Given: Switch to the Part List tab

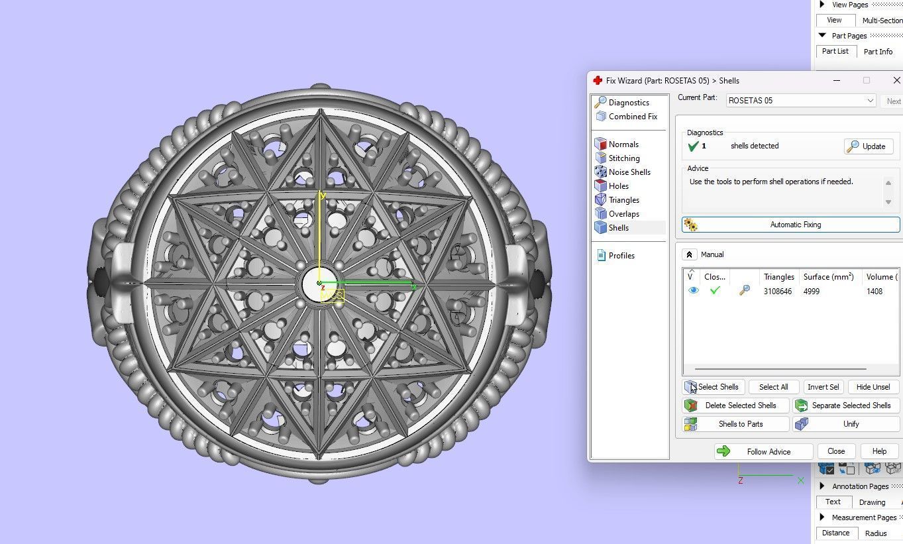Looking at the screenshot, I should point(835,51).
